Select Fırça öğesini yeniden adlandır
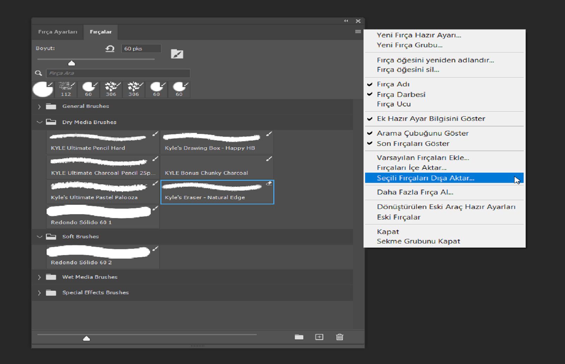565x364 pixels. click(444, 60)
